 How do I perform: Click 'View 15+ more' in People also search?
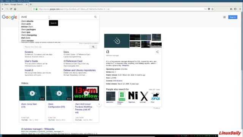pos(154,89)
